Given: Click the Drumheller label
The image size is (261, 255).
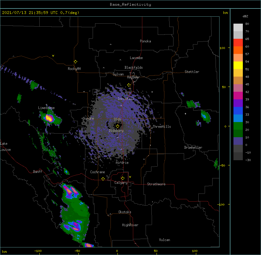Looking at the screenshot, I should tap(193, 147).
